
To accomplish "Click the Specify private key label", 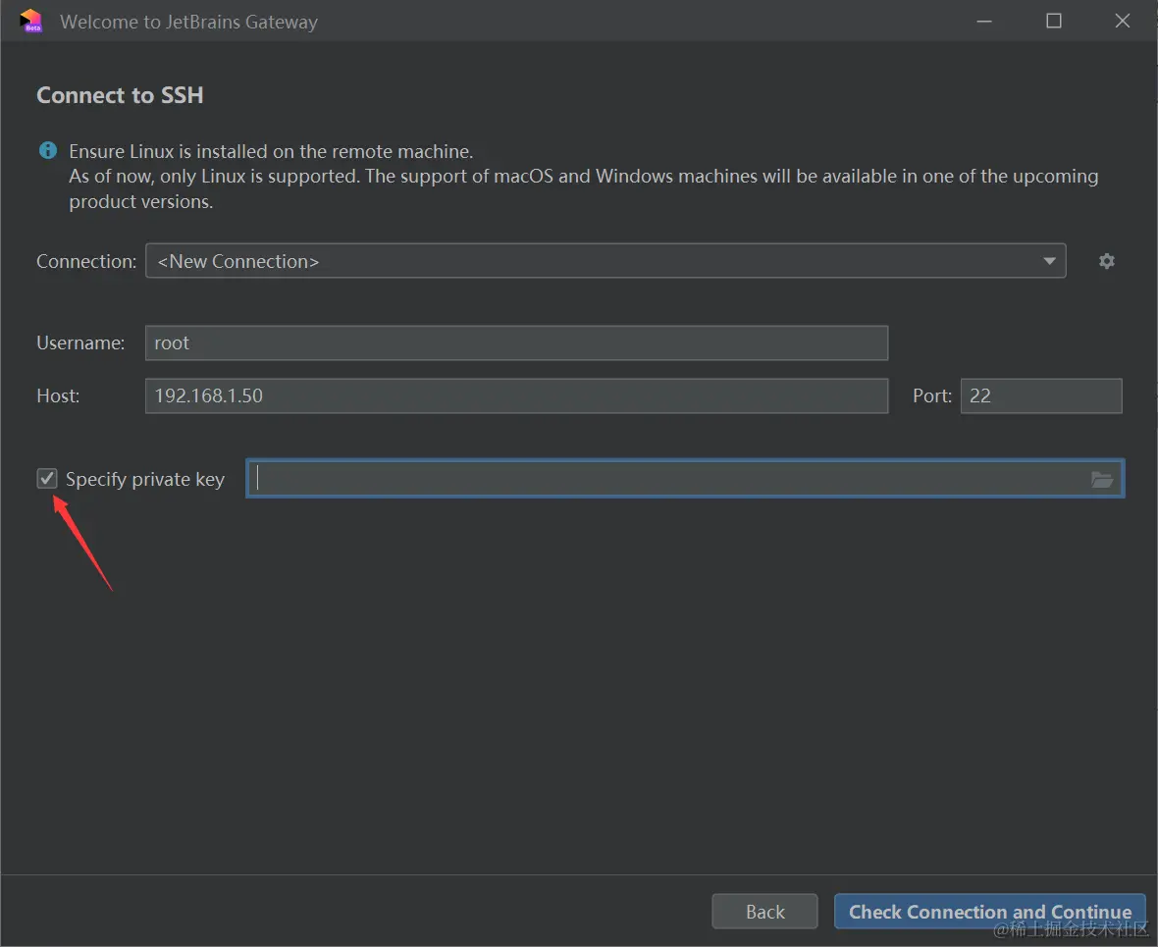I will coord(145,480).
